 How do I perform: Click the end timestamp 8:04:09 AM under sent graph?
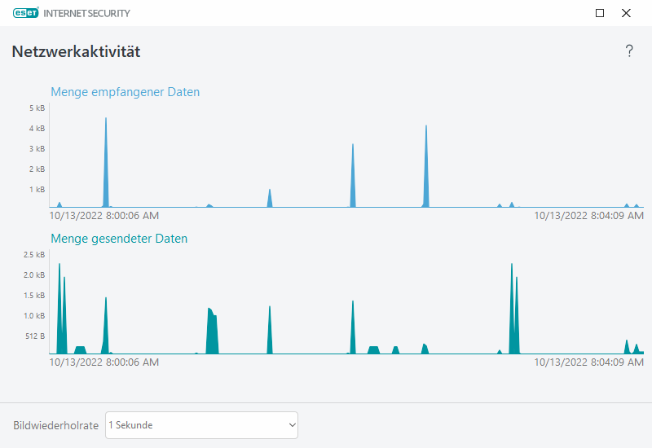point(588,362)
